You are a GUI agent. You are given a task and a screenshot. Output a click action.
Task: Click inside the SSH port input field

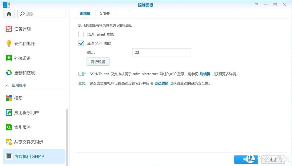pos(161,52)
